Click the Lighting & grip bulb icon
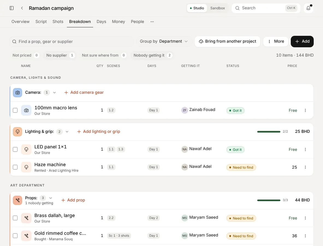The image size is (323, 246). [x=17, y=131]
